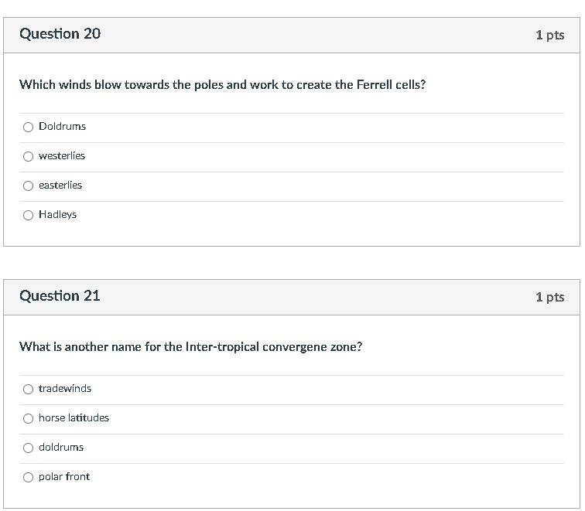The width and height of the screenshot is (585, 511).
Task: Click the 'polar front' answer label text
Action: click(x=64, y=477)
